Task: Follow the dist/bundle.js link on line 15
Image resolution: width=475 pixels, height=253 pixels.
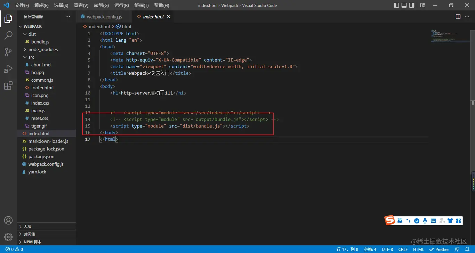Action: [x=201, y=126]
